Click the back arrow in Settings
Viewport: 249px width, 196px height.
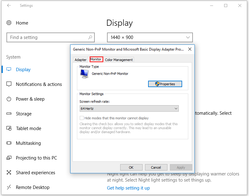[x=9, y=6]
